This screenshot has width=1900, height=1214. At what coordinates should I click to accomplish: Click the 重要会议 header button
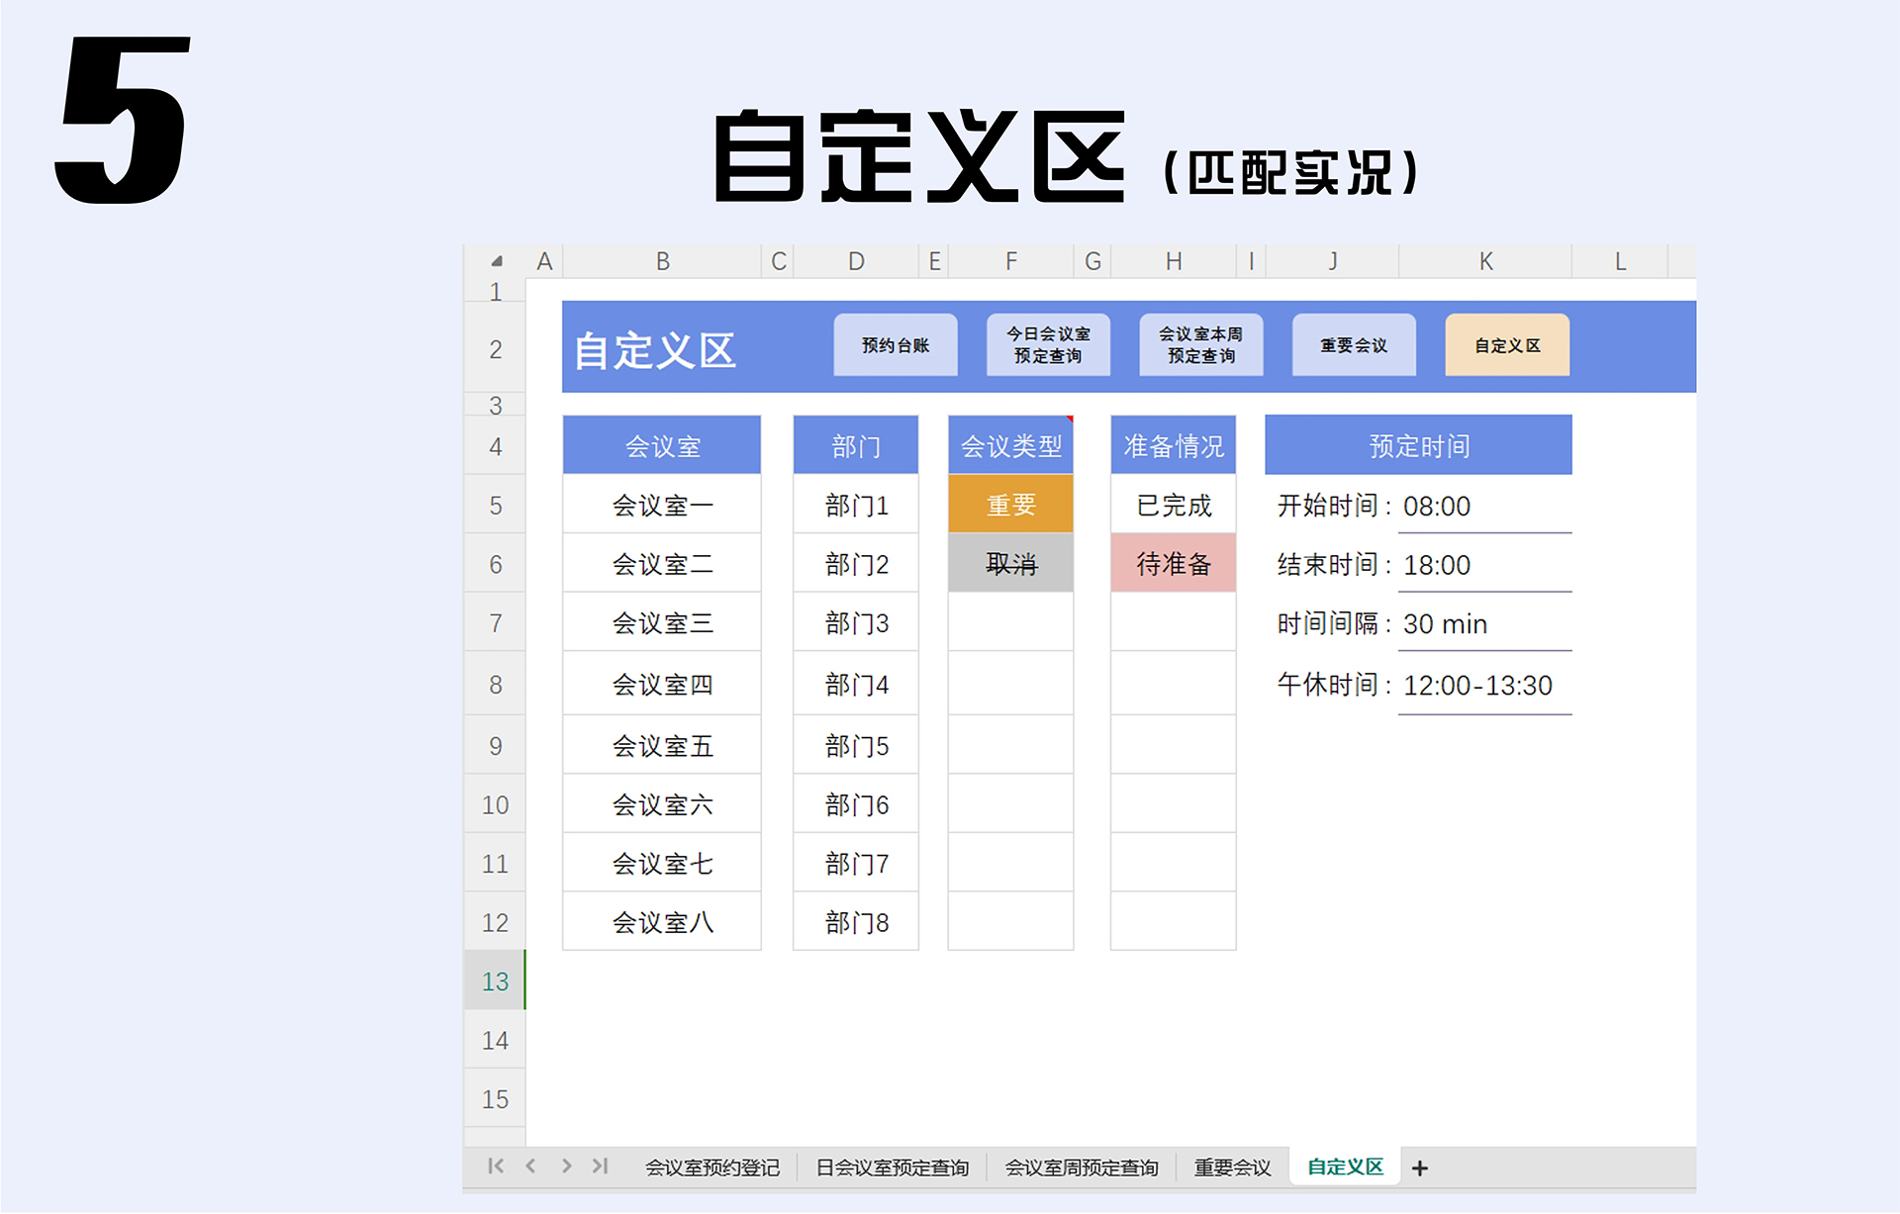tap(1354, 345)
